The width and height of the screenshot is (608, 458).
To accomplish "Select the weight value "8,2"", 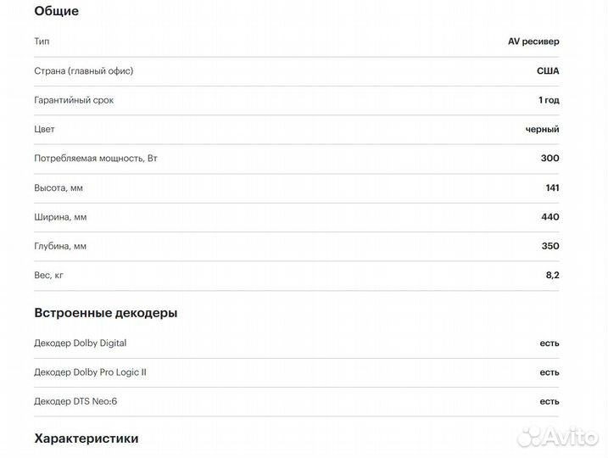I will 552,276.
